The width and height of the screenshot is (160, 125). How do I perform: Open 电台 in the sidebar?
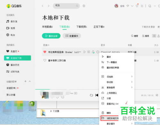pyautogui.click(x=11, y=35)
